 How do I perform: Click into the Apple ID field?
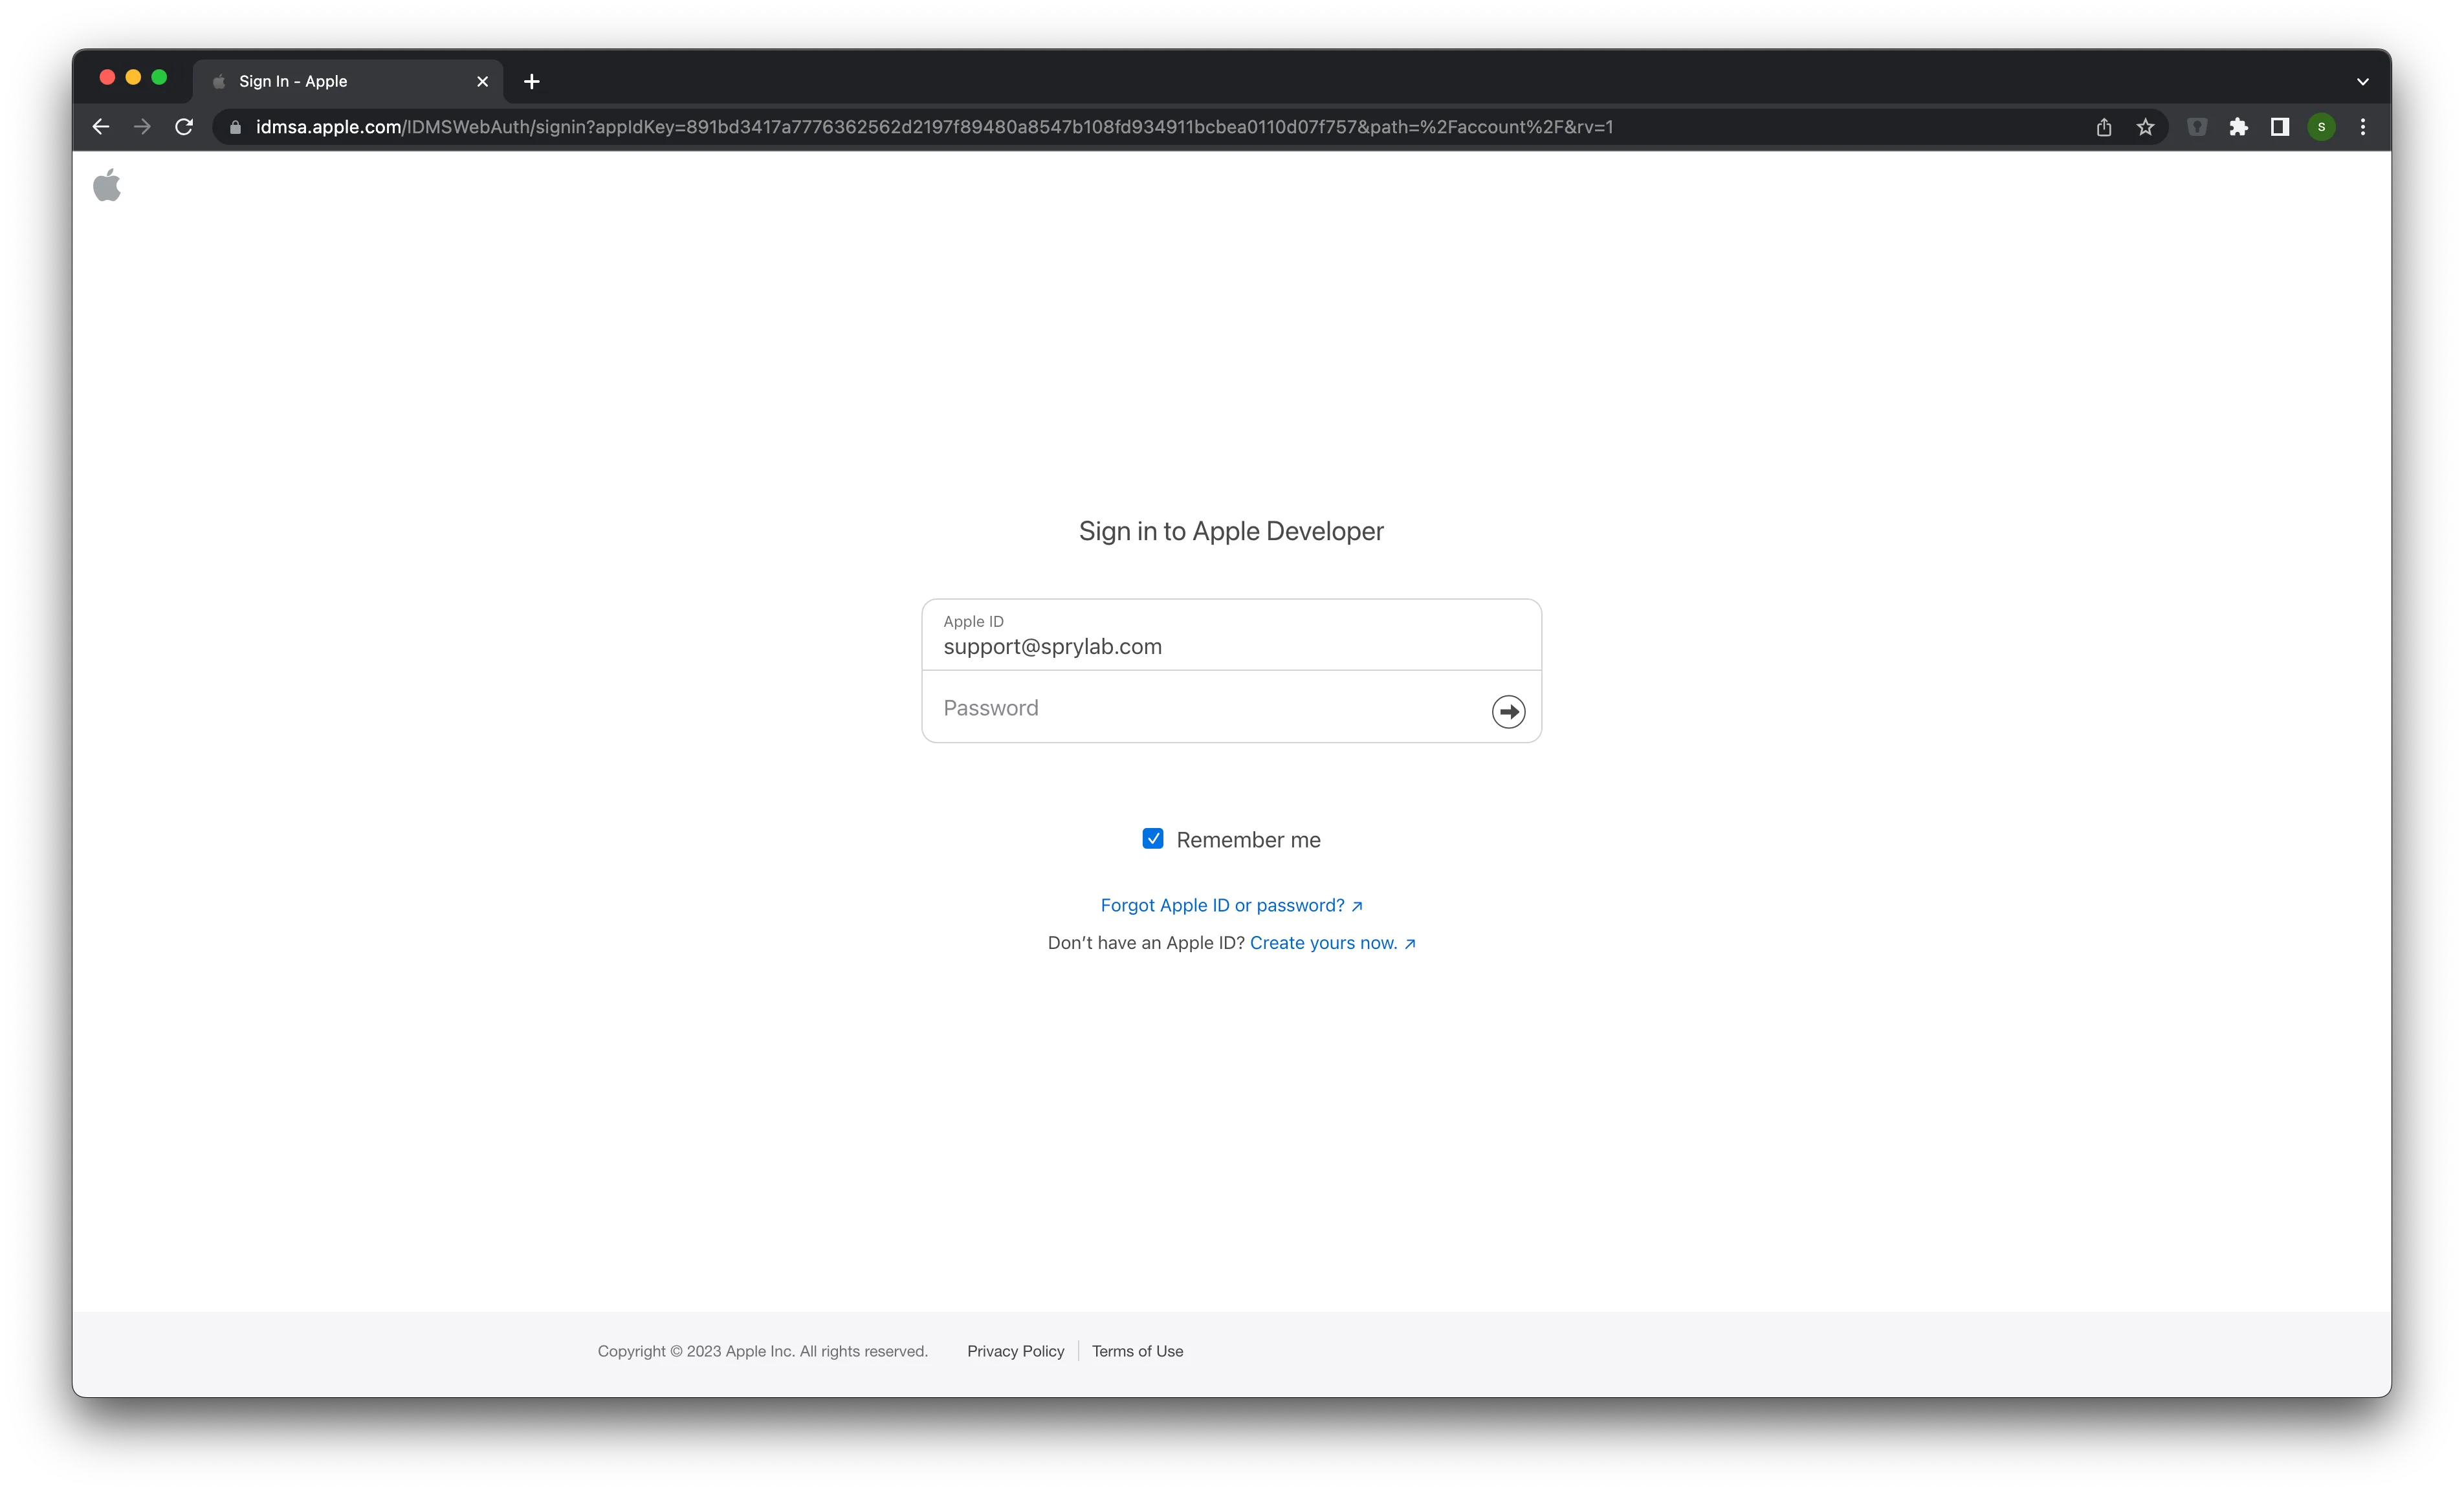coord(1231,635)
